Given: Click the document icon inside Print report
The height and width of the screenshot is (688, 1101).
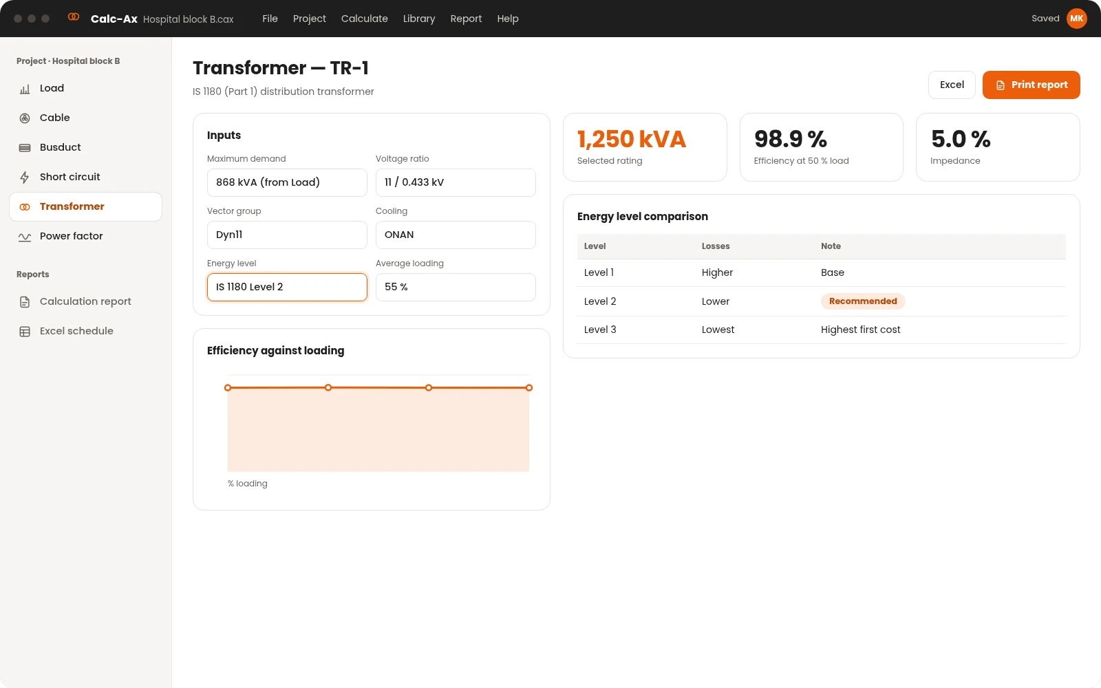Looking at the screenshot, I should [1001, 85].
